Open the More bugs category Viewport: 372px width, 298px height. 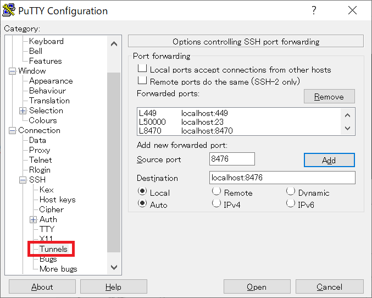58,269
